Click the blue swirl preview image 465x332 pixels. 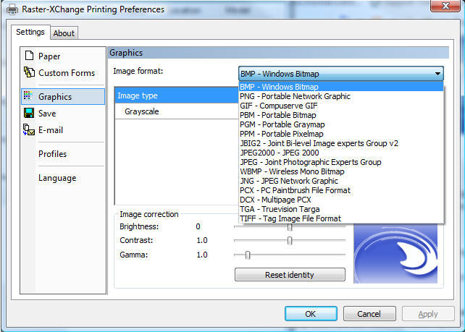(x=395, y=253)
